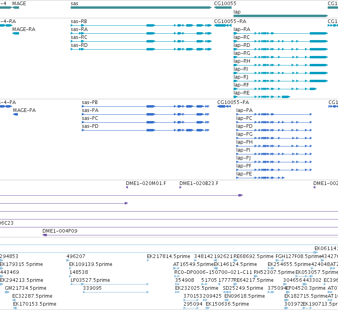Screen dimensions: 338x310
Task: Open the sas-RA transcript label
Action: tap(79, 29)
